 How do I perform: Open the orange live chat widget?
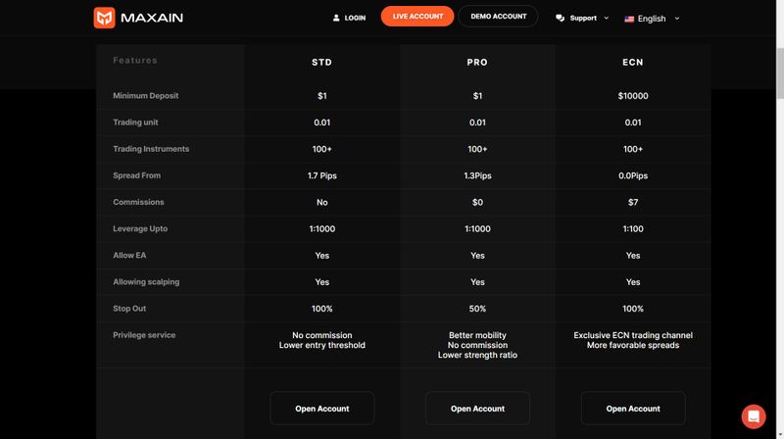pyautogui.click(x=754, y=416)
